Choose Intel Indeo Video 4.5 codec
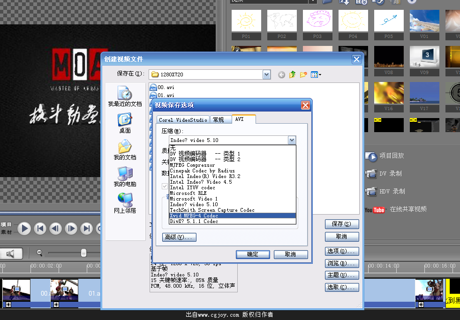The height and width of the screenshot is (320, 460). pos(233,182)
